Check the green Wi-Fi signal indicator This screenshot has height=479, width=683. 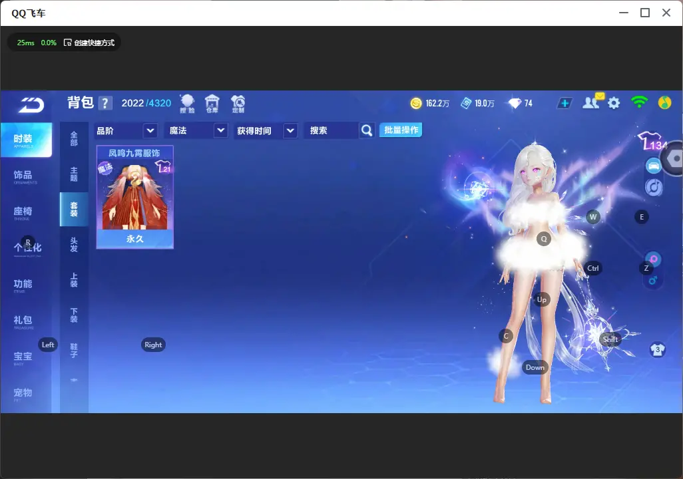coord(639,102)
